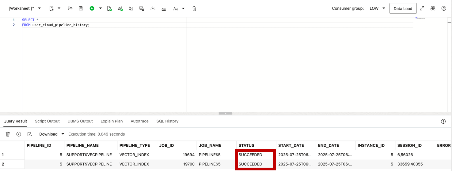Clear the worksheet with the trash icon
The height and width of the screenshot is (171, 452).
(x=194, y=9)
